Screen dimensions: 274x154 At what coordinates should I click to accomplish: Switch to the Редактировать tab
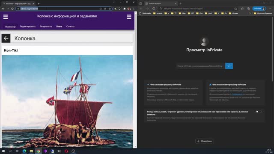click(x=27, y=27)
